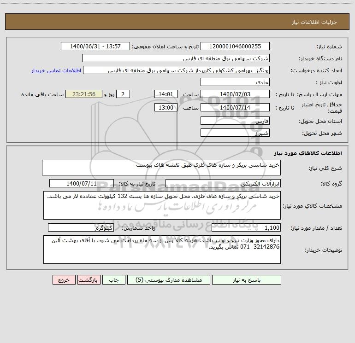Viewport: 355px width, 343px height.
Task: Click the buyer name field شرکت سهامی برق منطقه ای فارس
Action: (x=176, y=58)
